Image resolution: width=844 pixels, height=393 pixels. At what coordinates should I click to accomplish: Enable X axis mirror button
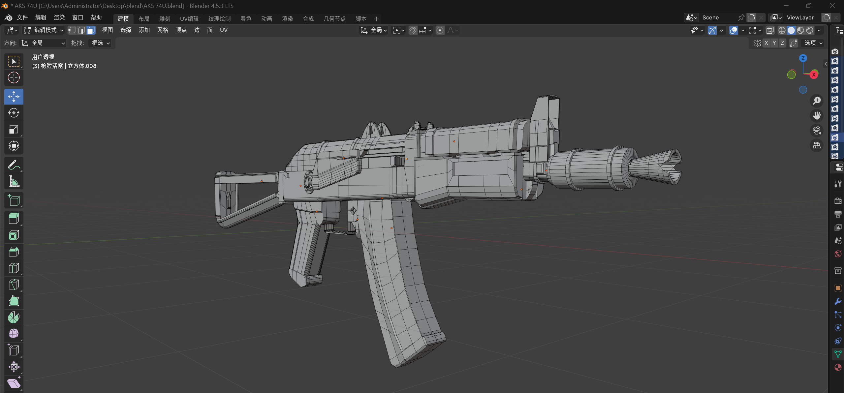tap(766, 43)
